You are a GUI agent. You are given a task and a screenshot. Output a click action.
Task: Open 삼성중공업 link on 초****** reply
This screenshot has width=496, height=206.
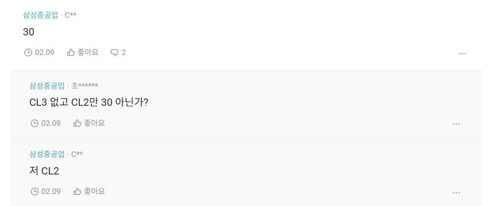(x=47, y=86)
